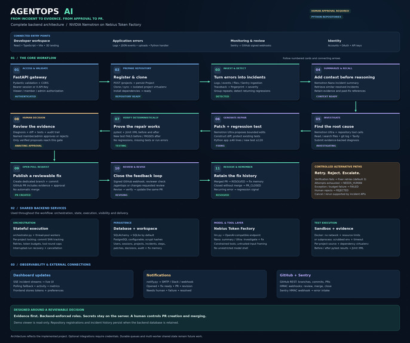Click the 08 badge on Review the evidence card

point(17,119)
